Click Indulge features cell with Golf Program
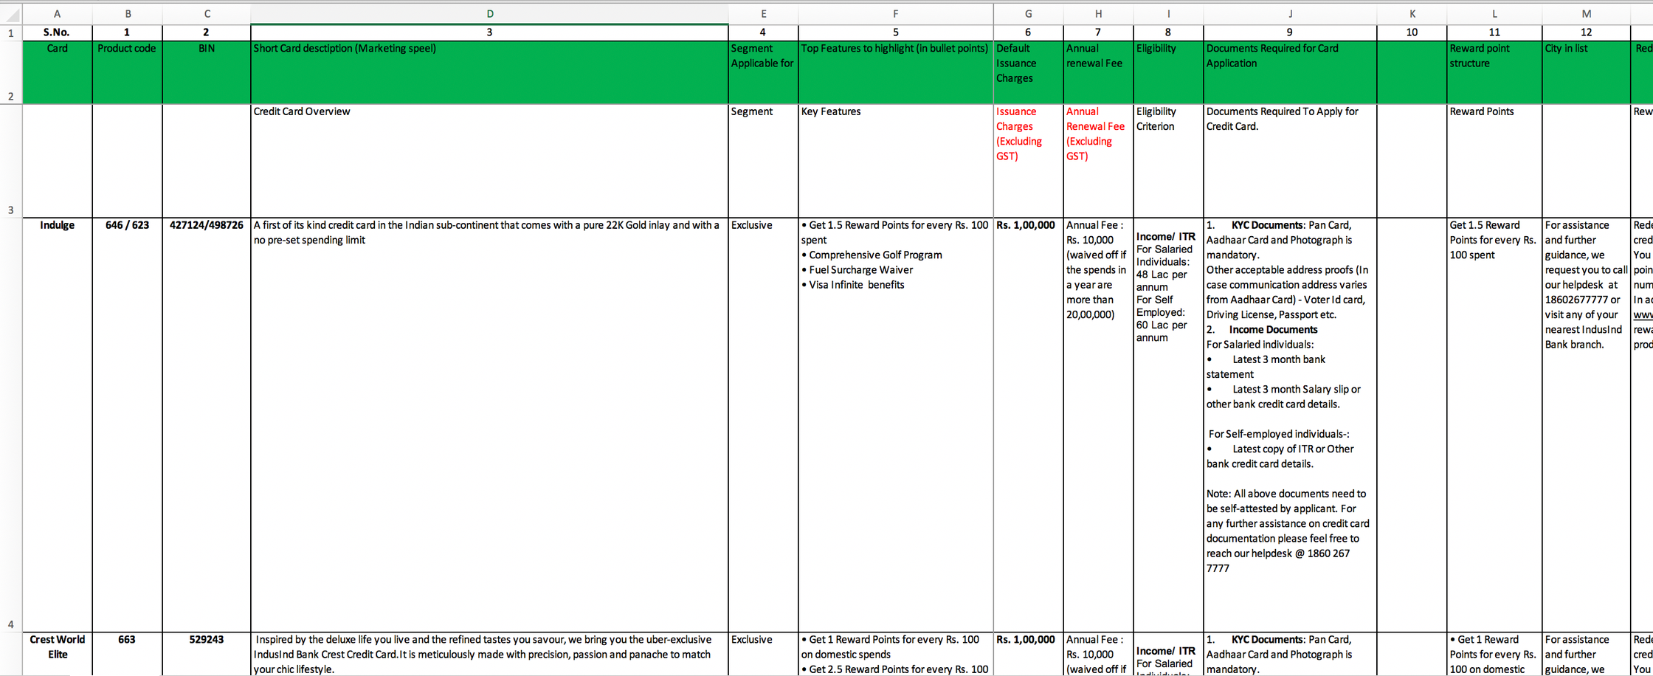This screenshot has width=1653, height=676. [896, 425]
